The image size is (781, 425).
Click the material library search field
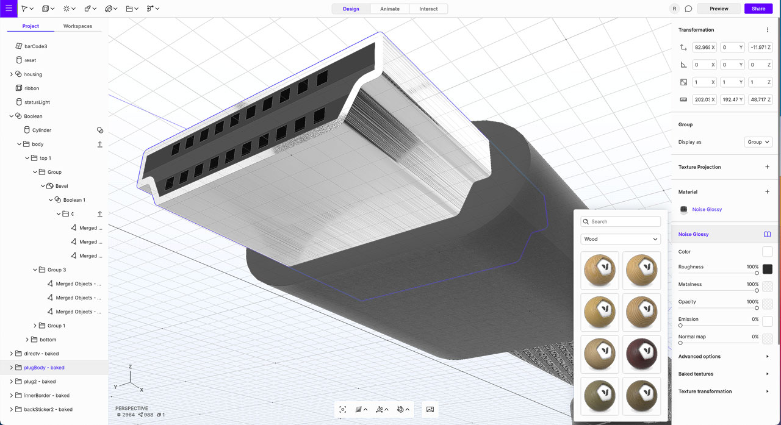point(620,221)
